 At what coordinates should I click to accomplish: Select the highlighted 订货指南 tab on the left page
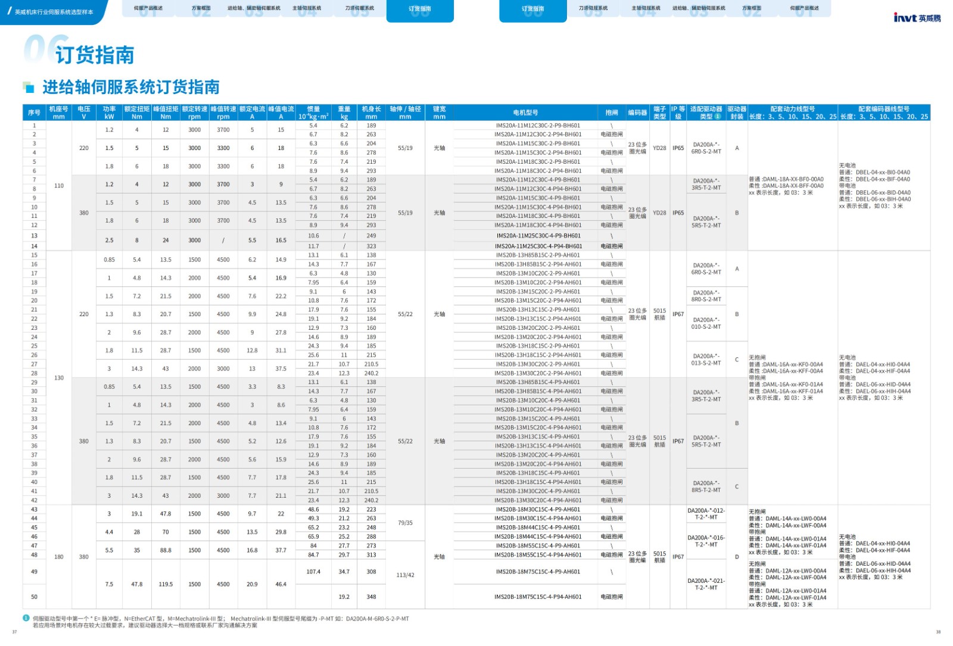[420, 10]
